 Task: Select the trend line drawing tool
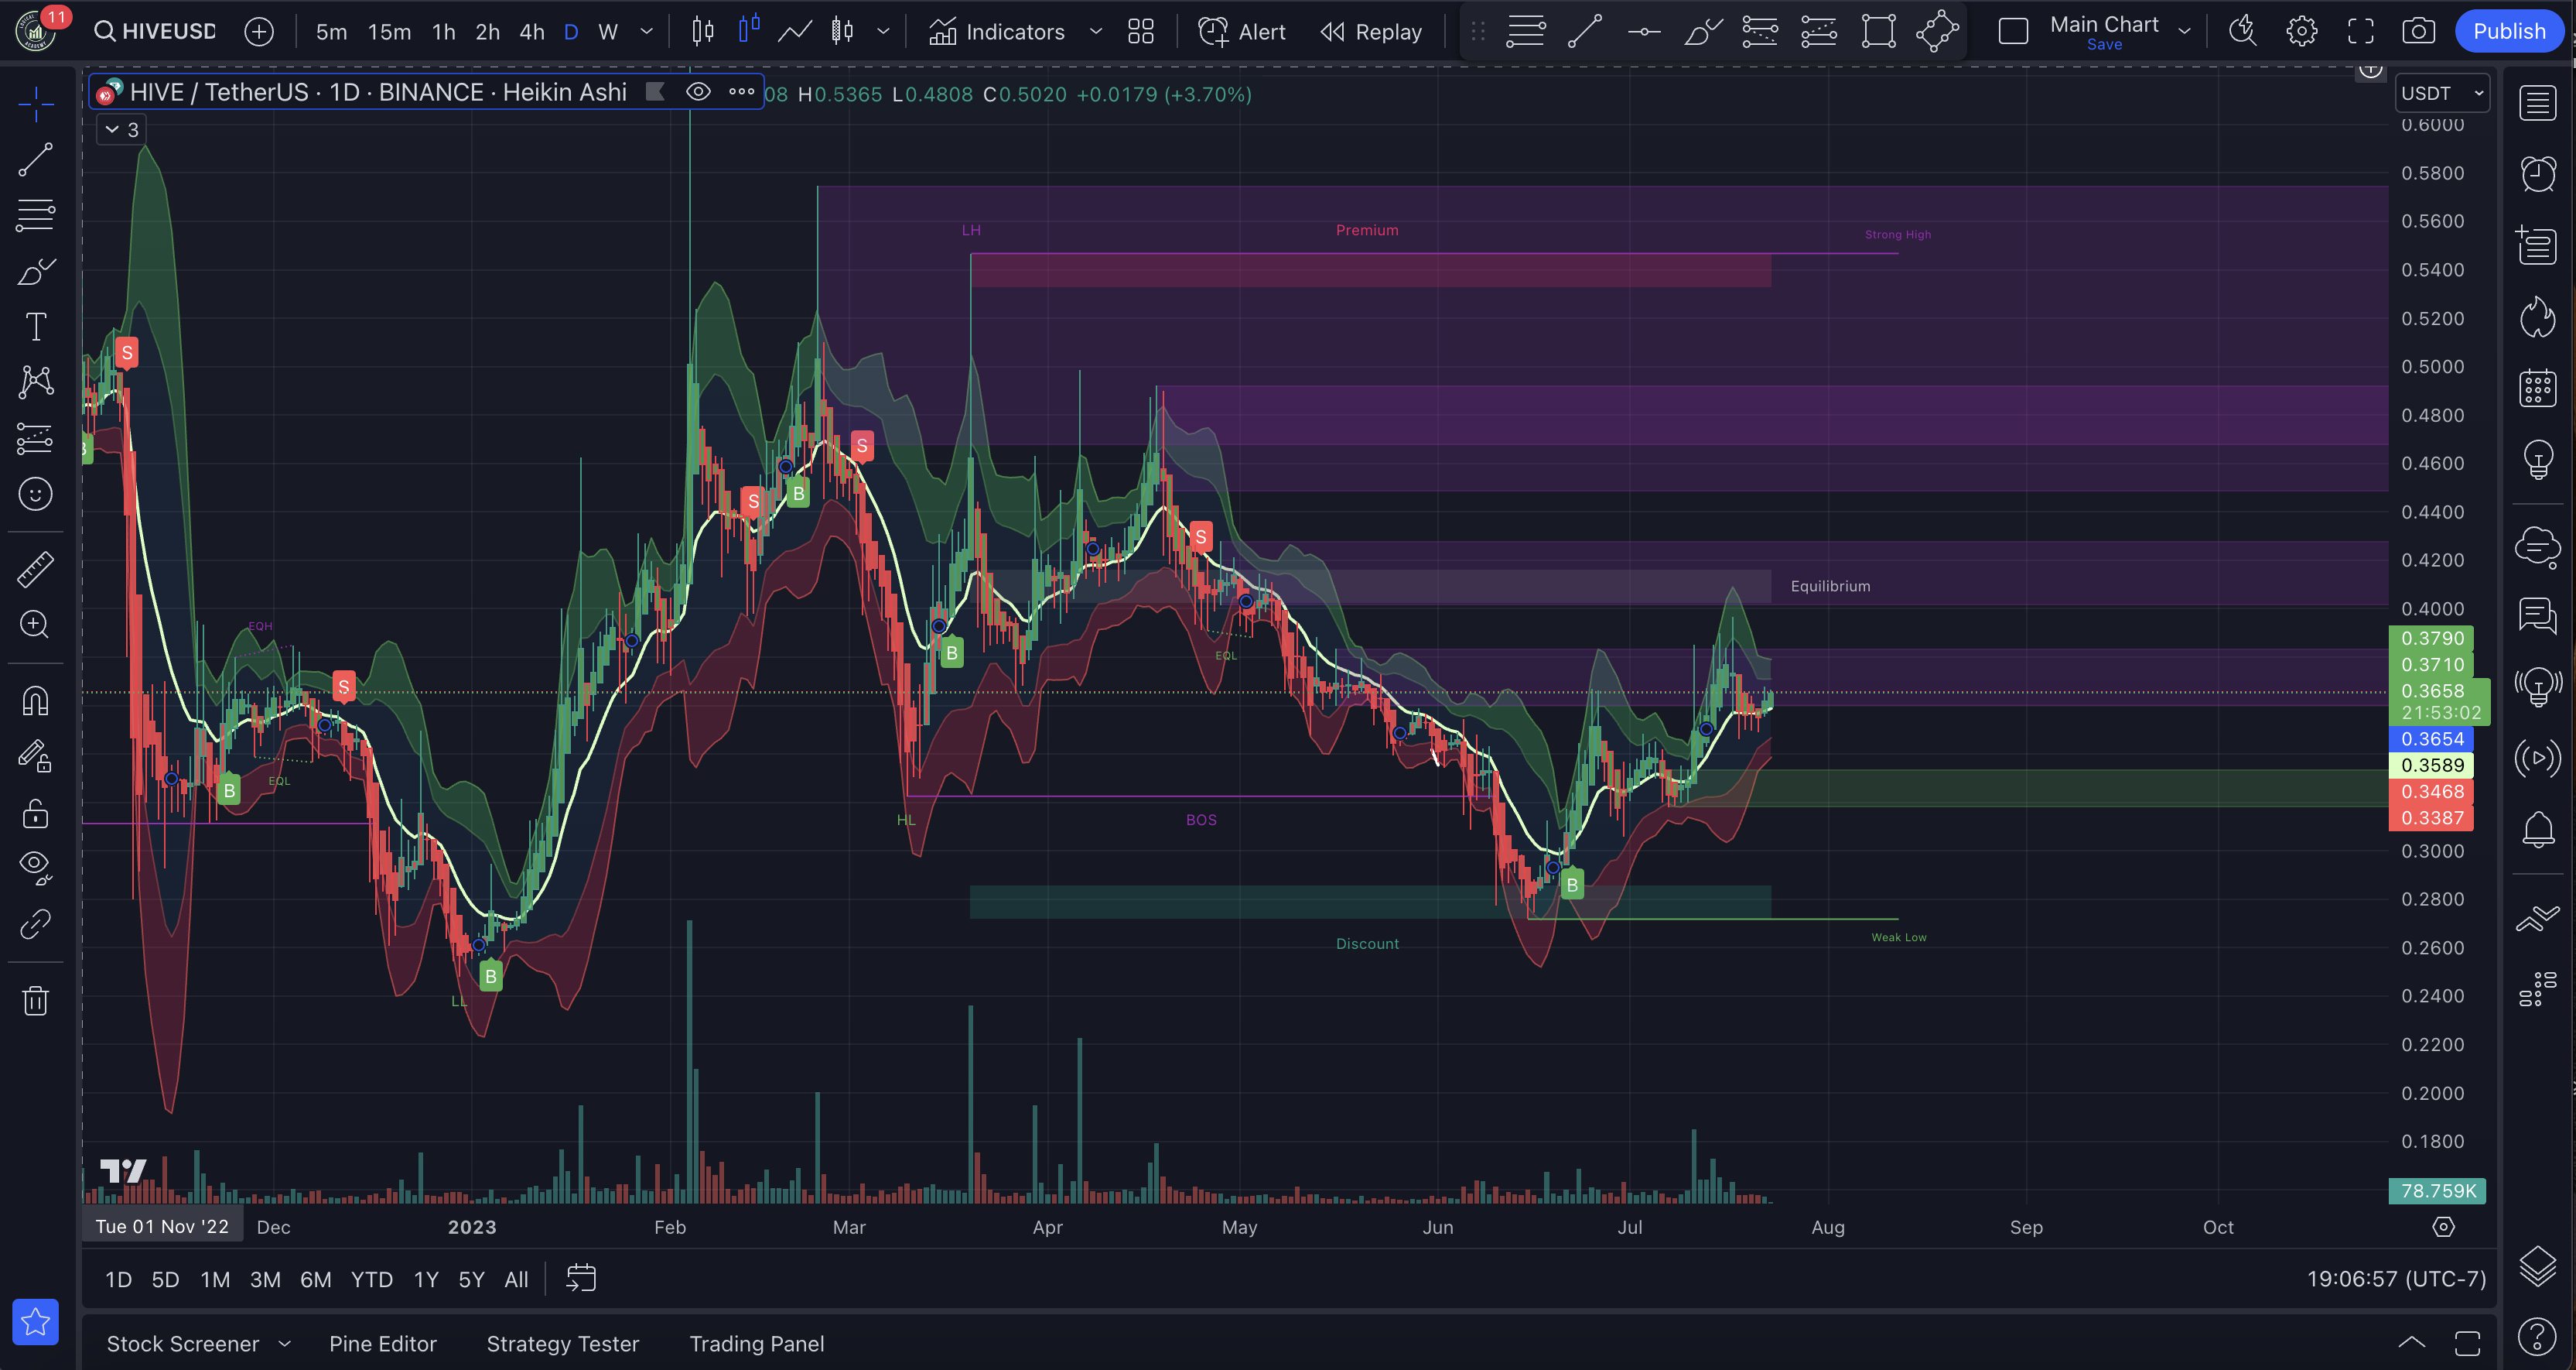pyautogui.click(x=36, y=159)
